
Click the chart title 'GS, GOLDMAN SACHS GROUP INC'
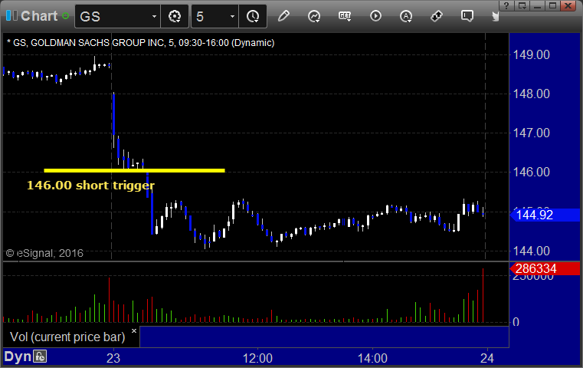[x=89, y=43]
